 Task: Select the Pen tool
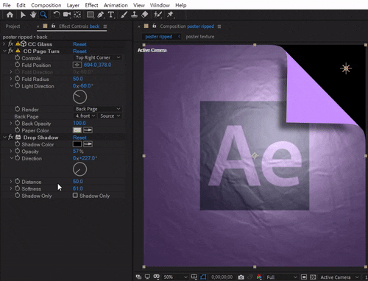[100, 15]
